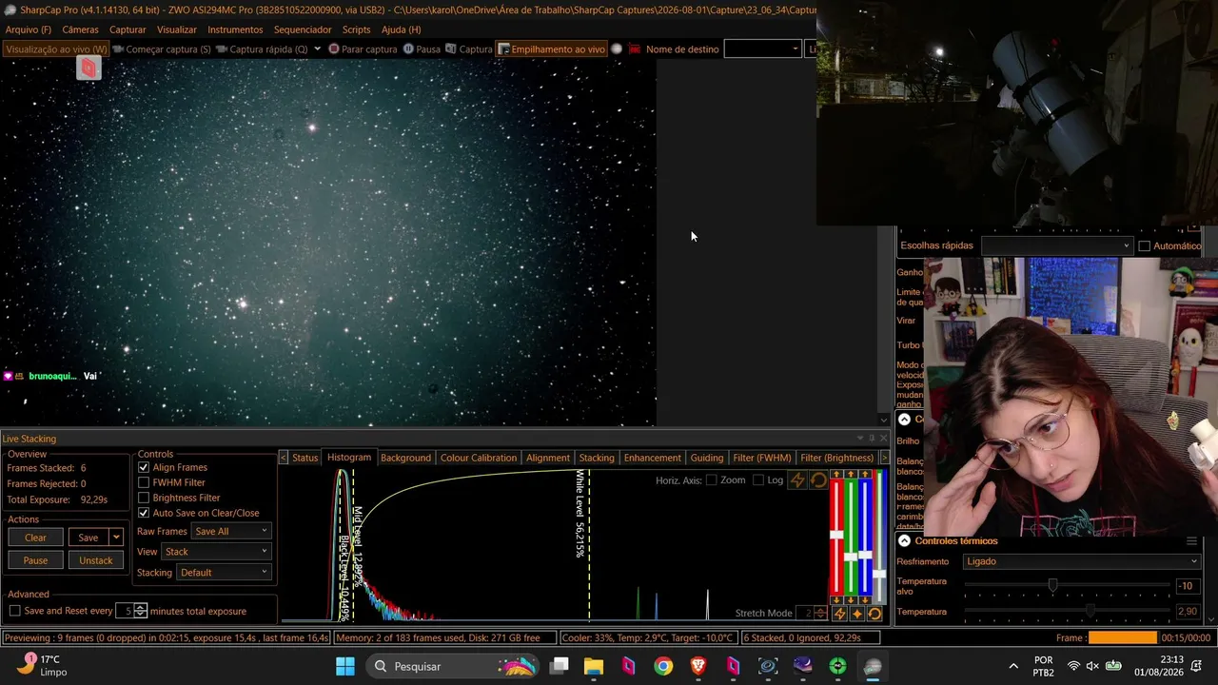Decrease green channel with down arrow

[x=851, y=599]
